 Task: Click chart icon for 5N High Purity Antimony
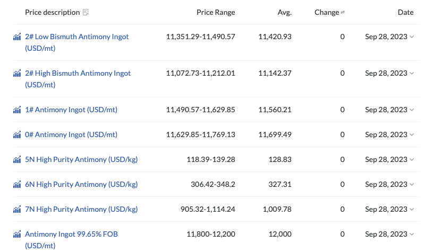pyautogui.click(x=17, y=160)
